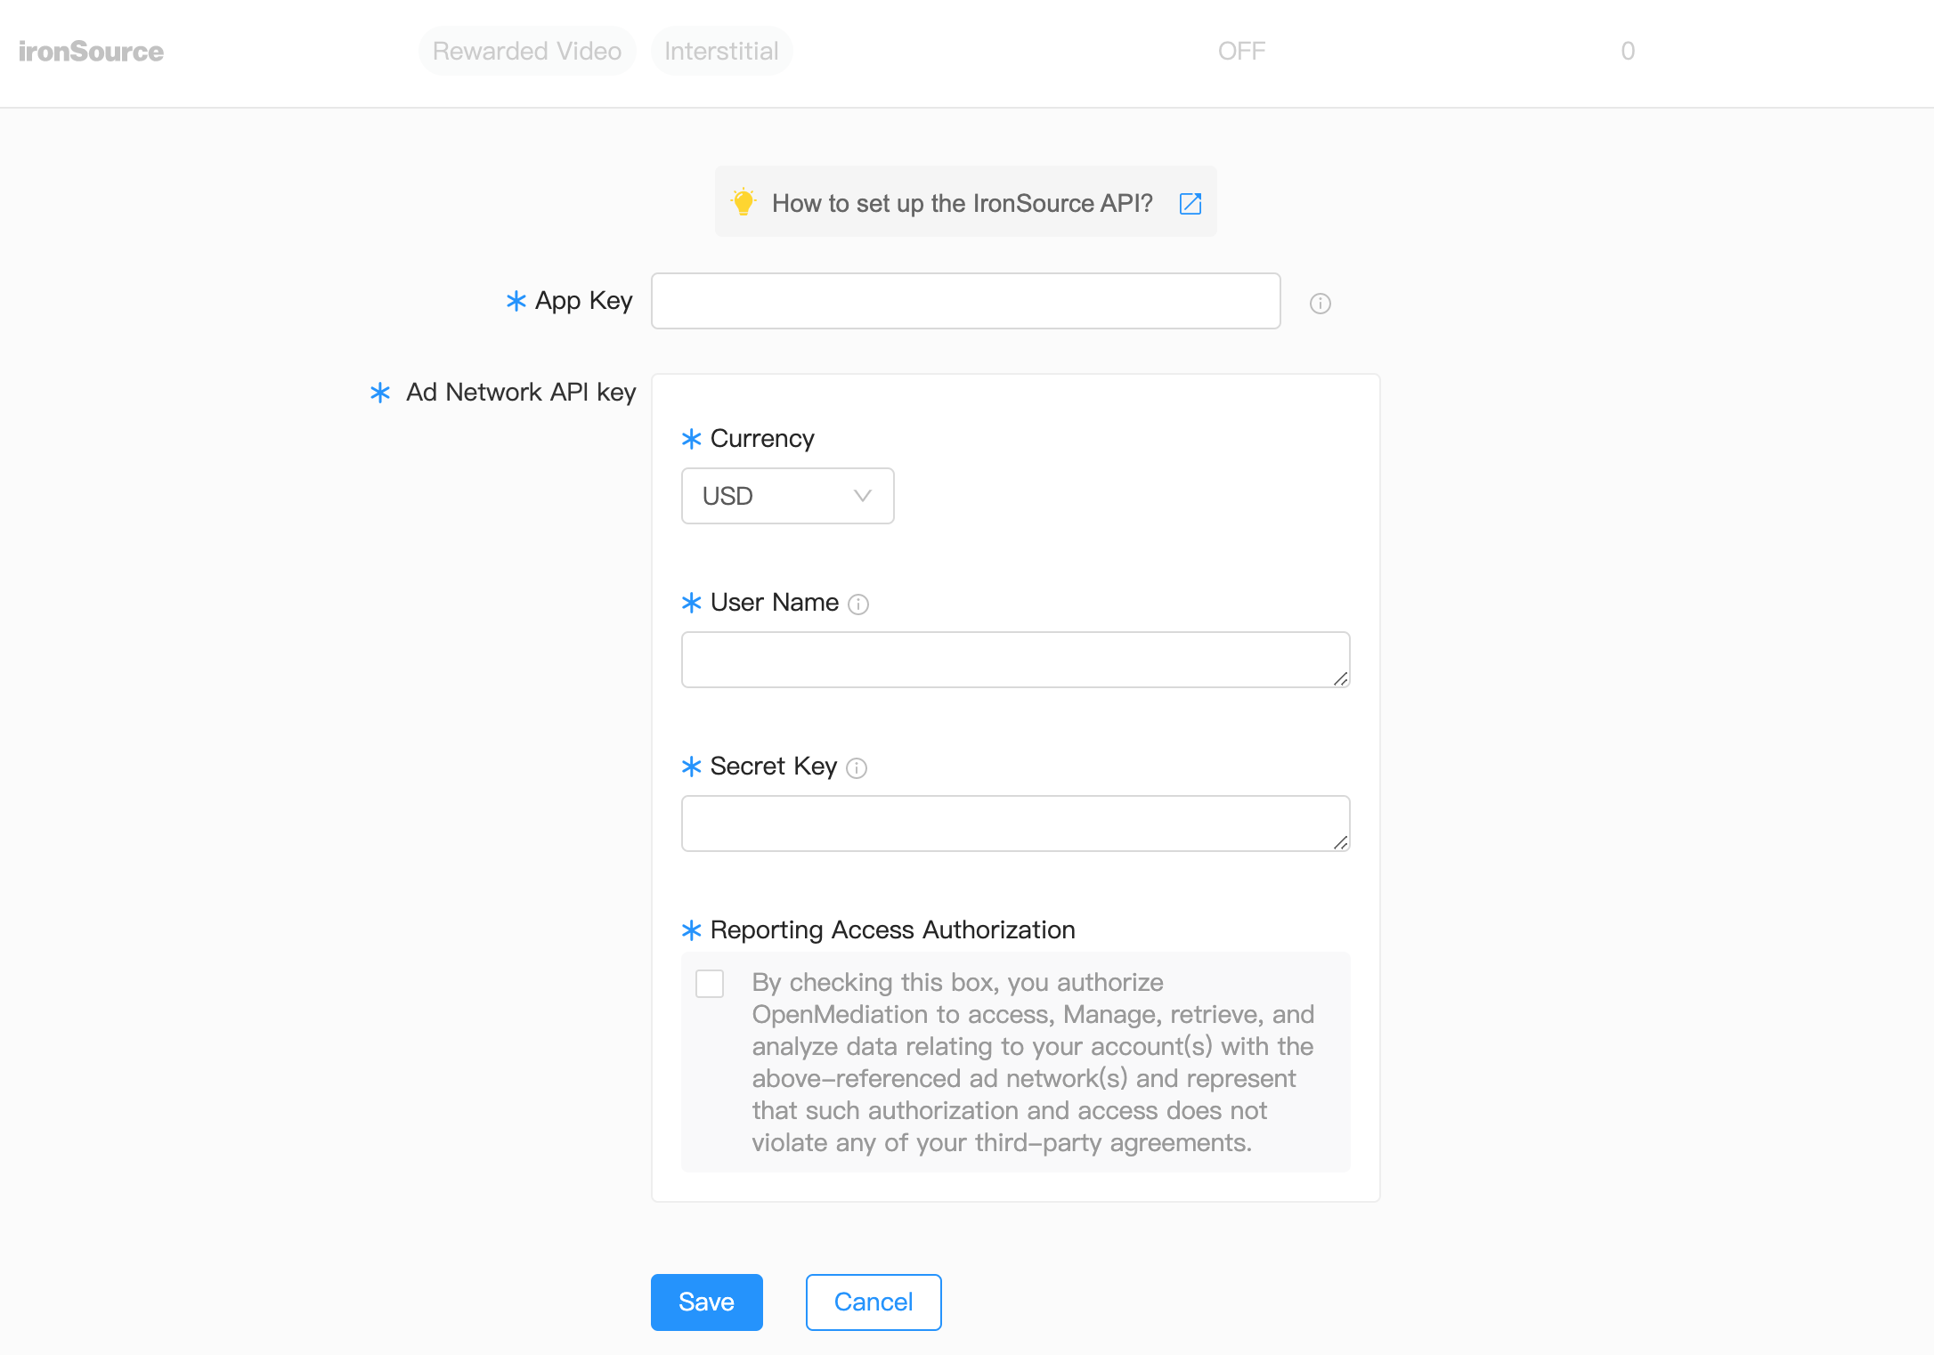Switch to the Interstitial tab
The image size is (1934, 1355).
pyautogui.click(x=721, y=51)
